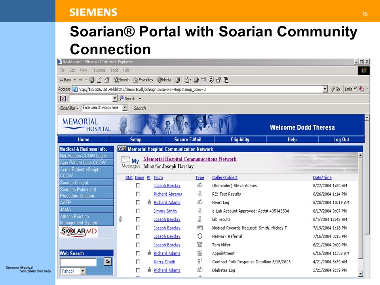
Task: Click the dollar sign icon for Contract Poll
Action: point(199,261)
